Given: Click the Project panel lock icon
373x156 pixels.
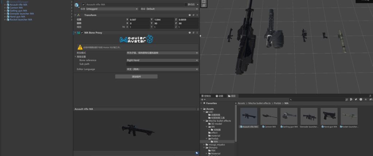Looking at the screenshot, I should (x=370, y=96).
